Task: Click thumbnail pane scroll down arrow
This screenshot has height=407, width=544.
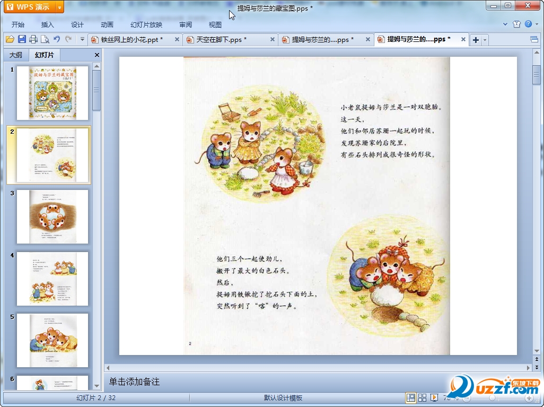Action: tap(97, 385)
